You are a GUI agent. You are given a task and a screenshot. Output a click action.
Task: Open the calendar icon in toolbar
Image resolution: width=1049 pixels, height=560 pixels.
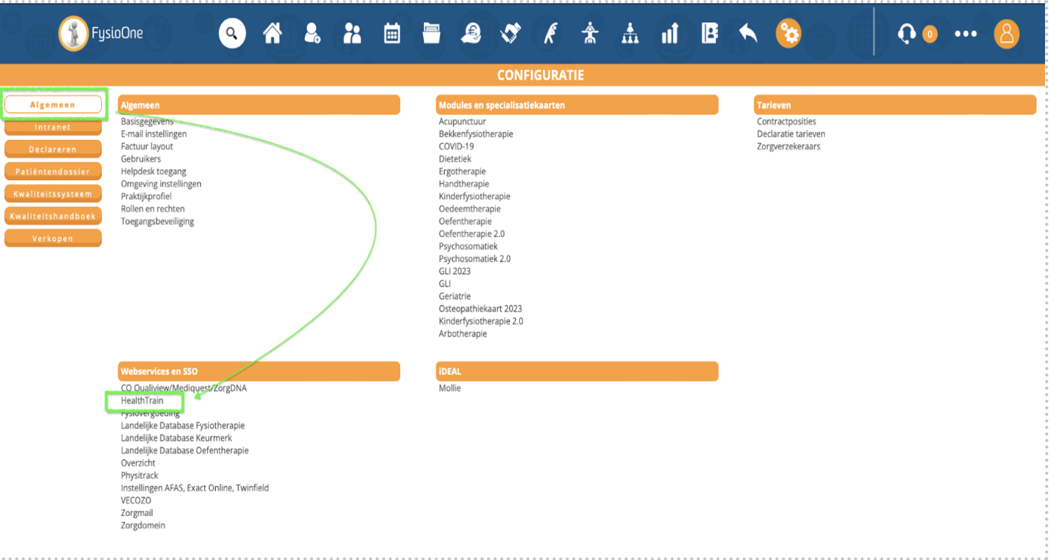[x=392, y=34]
